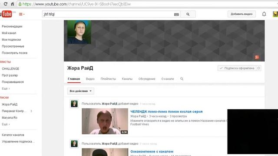
Task: Click Жора РайД name in second activity line
Action: (109, 143)
